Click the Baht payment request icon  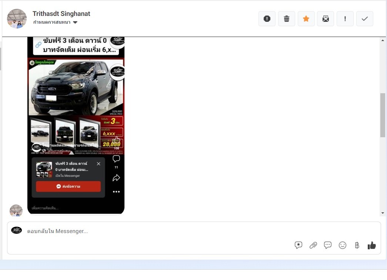pos(357,245)
